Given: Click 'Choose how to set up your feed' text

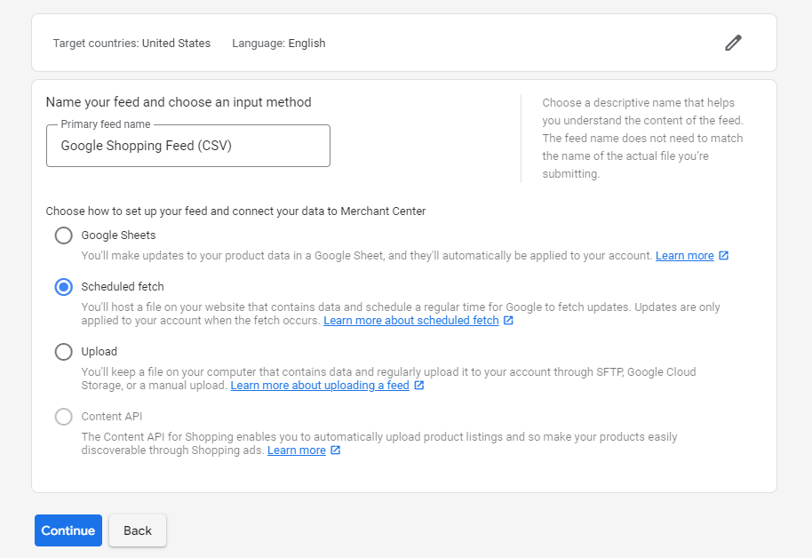Looking at the screenshot, I should click(x=235, y=211).
